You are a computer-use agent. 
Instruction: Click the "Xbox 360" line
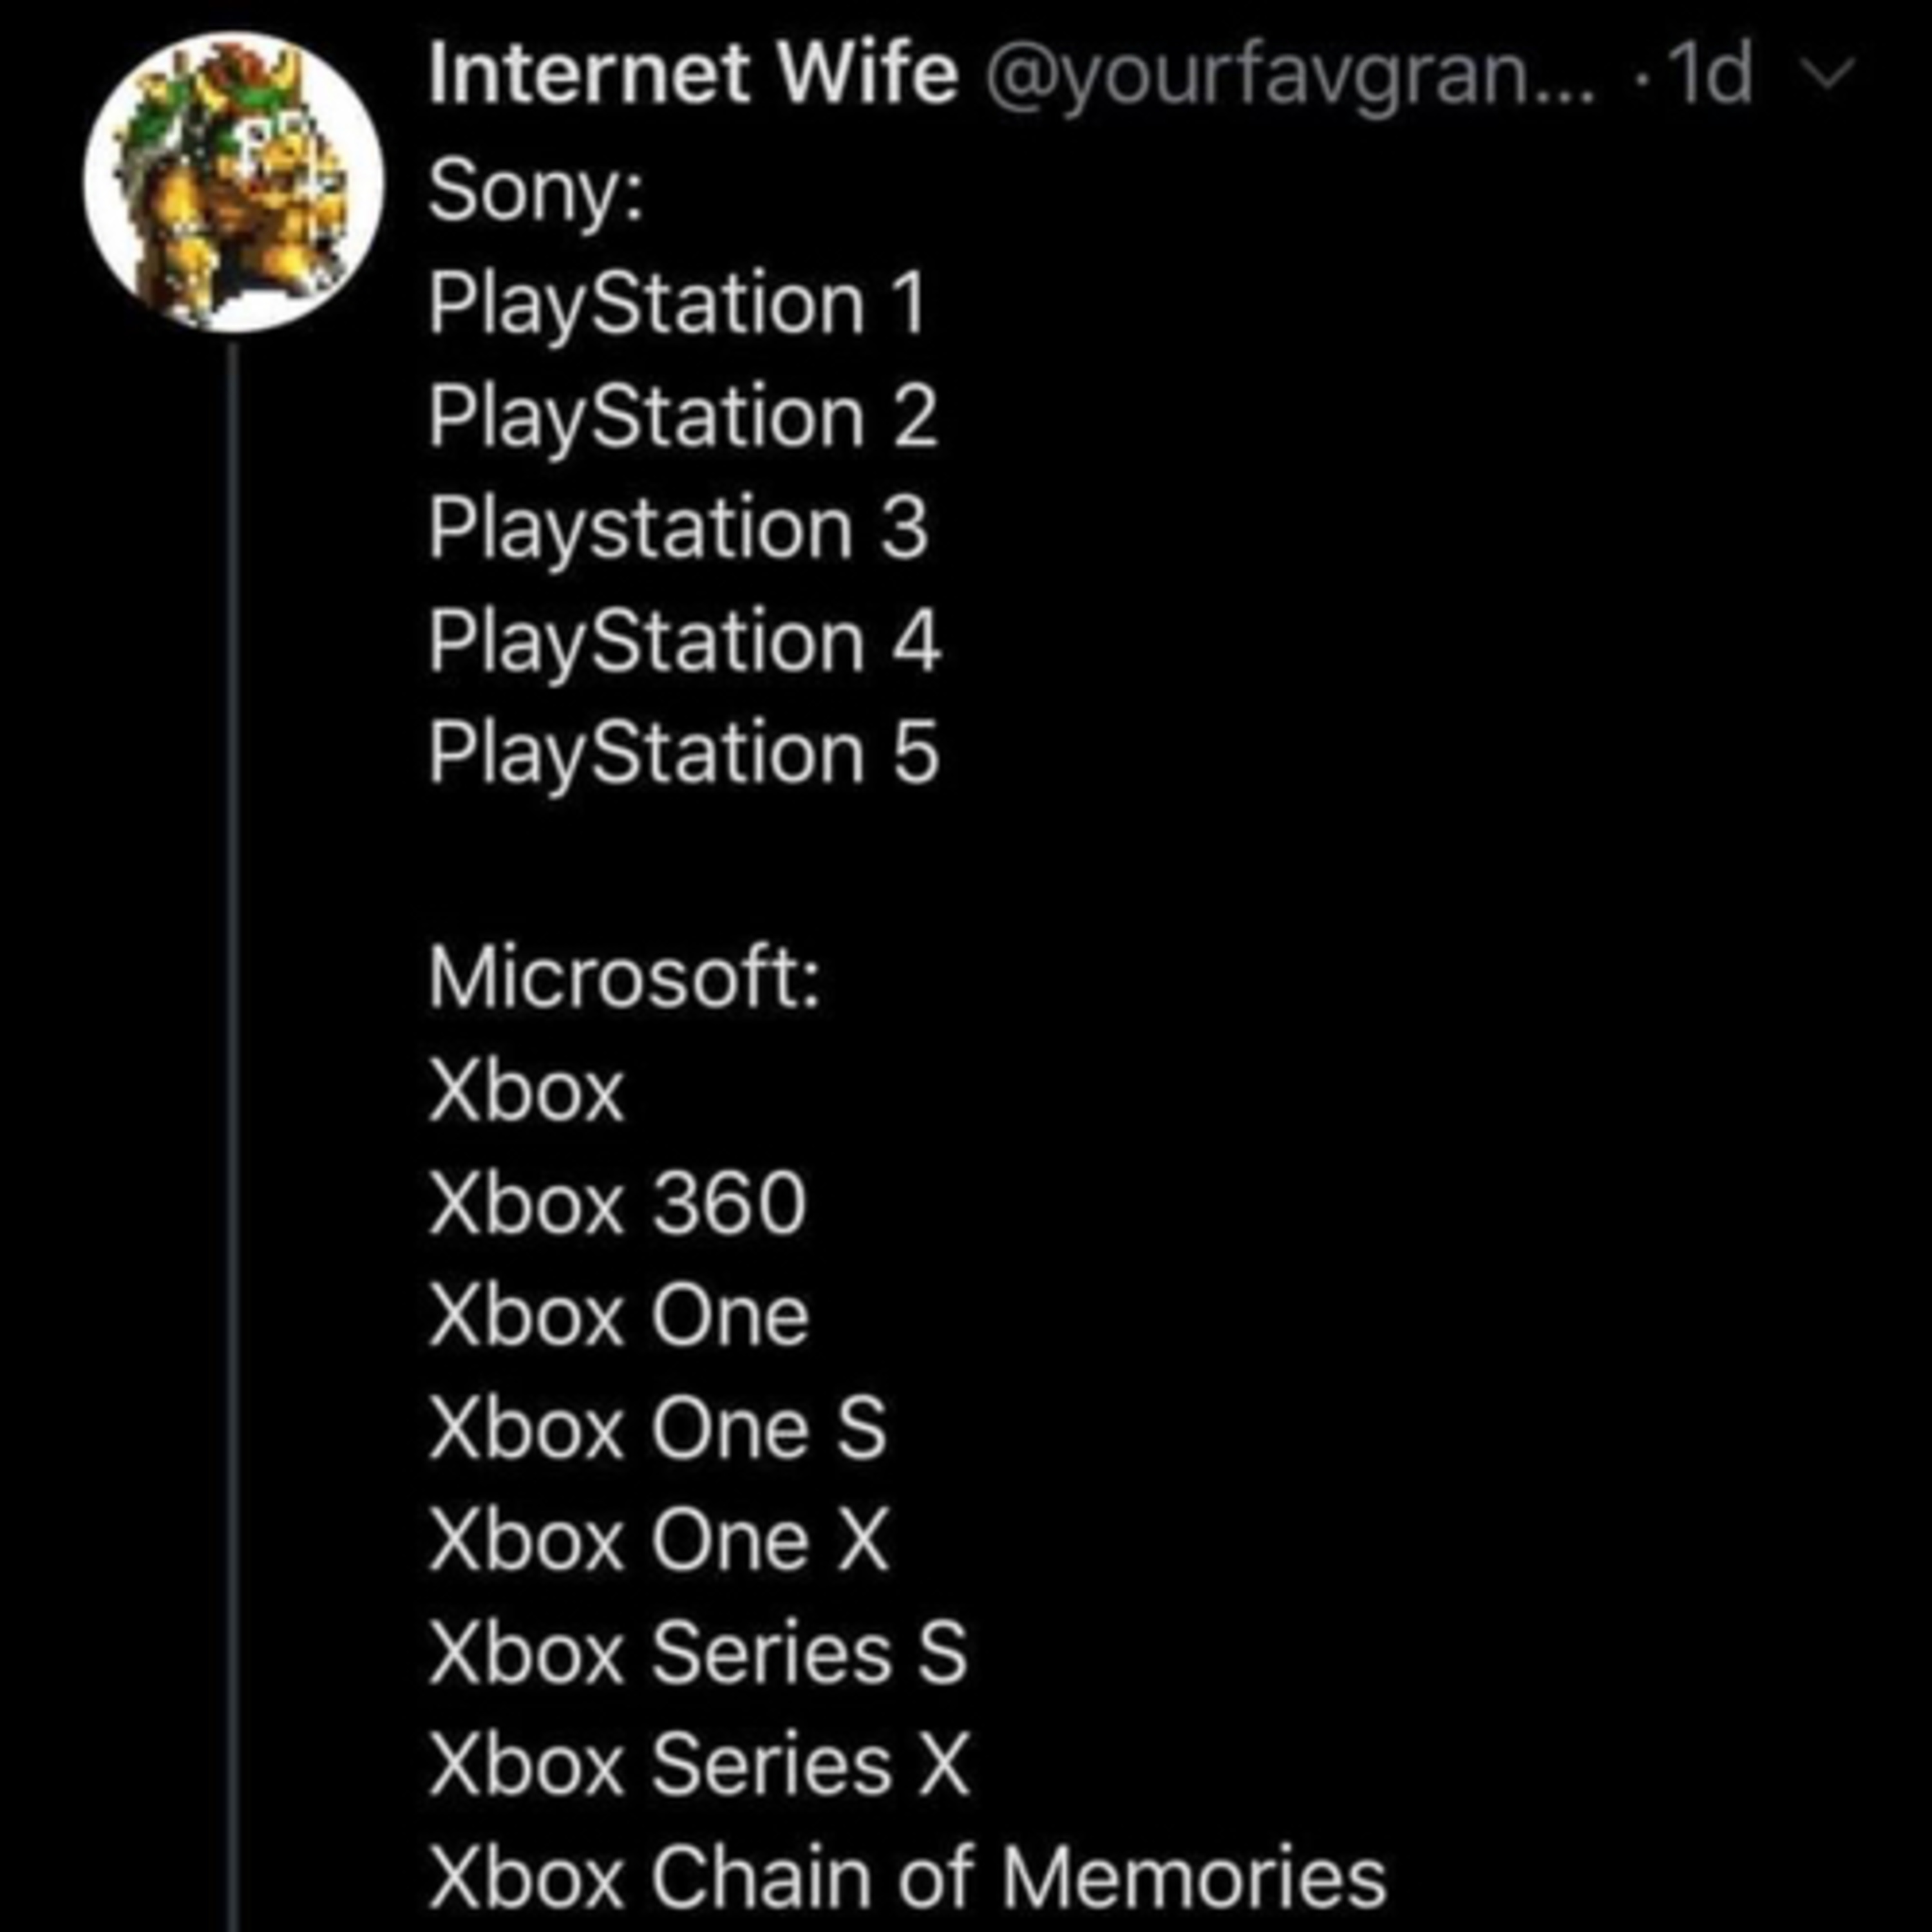pyautogui.click(x=617, y=1203)
